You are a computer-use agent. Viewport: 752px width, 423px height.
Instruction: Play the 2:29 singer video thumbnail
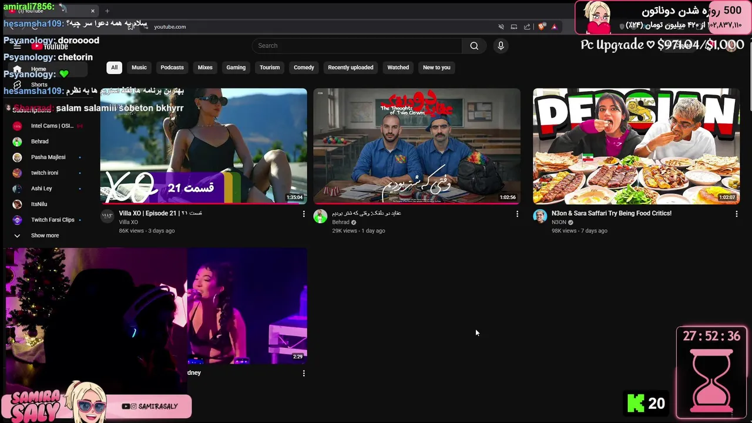point(247,305)
